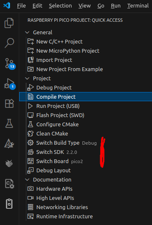Open the Testing flask icon view
Viewport: 152px width, 225px height.
click(x=9, y=123)
